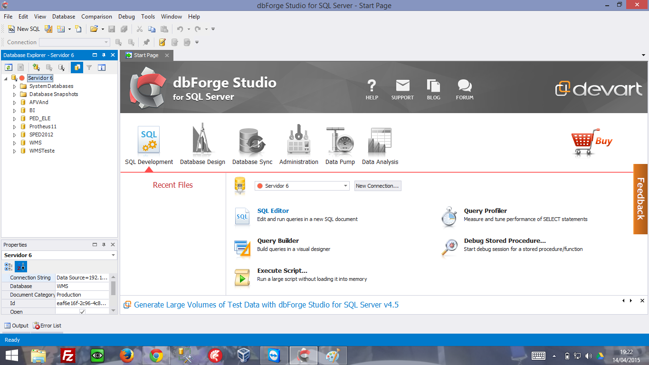Click the filter icon in Database Explorer
The width and height of the screenshot is (649, 365).
[89, 67]
